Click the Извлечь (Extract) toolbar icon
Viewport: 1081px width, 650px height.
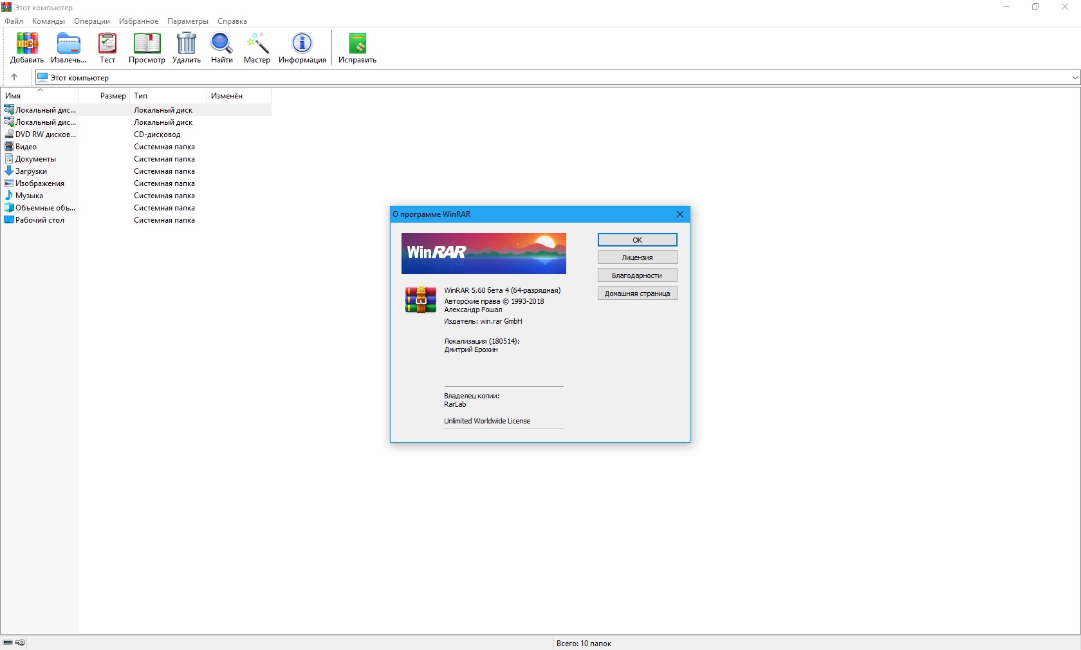click(x=68, y=48)
